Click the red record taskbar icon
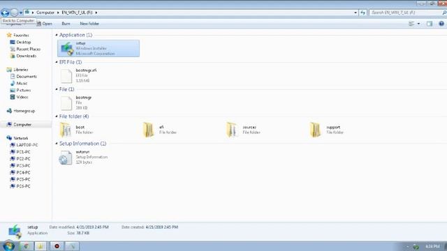 57,246
